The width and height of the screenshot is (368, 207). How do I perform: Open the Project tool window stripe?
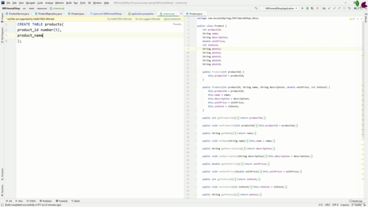coord(2,18)
